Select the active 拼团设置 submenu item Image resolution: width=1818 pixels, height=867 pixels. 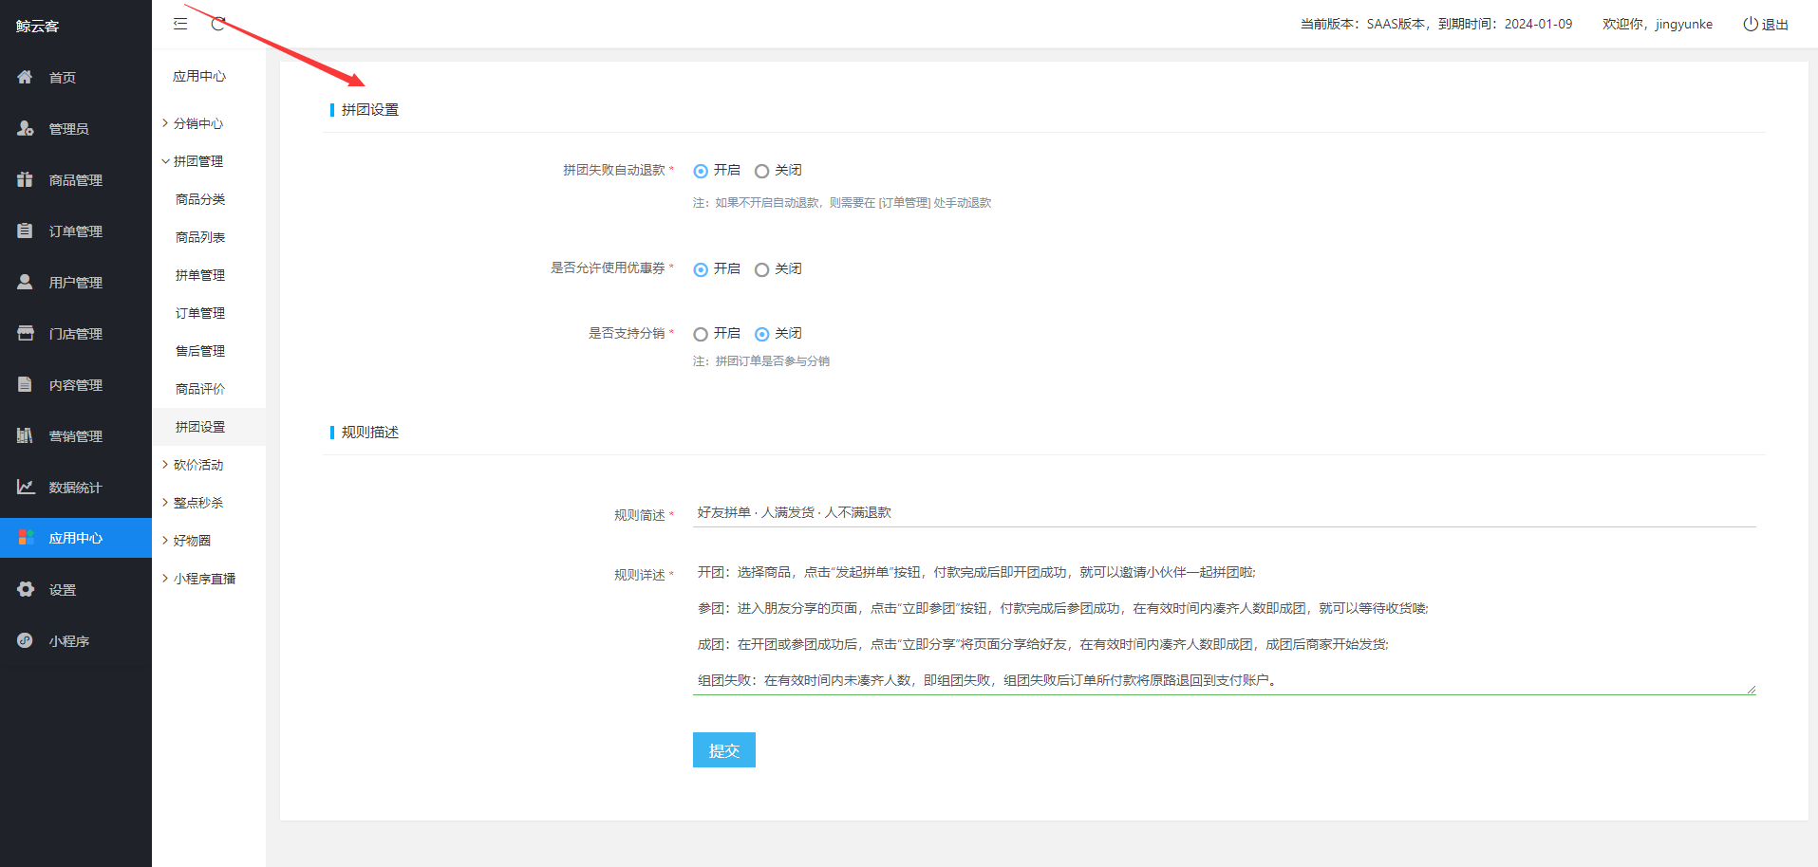tap(209, 427)
